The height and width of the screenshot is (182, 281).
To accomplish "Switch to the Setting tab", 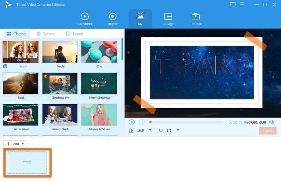I will point(46,34).
